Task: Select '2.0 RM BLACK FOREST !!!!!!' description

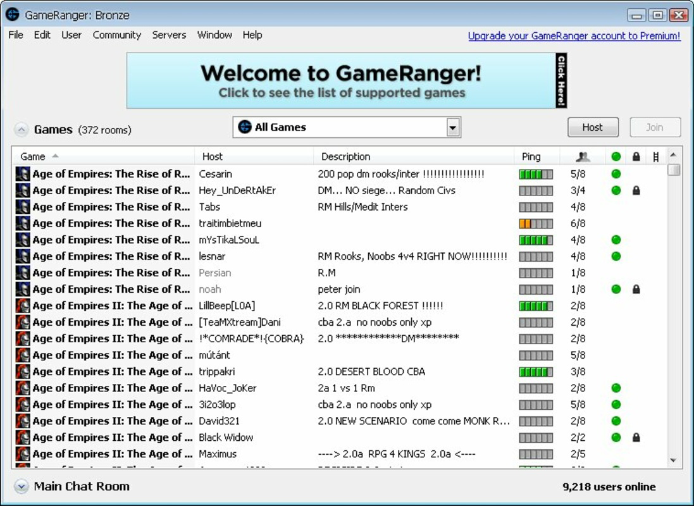Action: coord(380,306)
